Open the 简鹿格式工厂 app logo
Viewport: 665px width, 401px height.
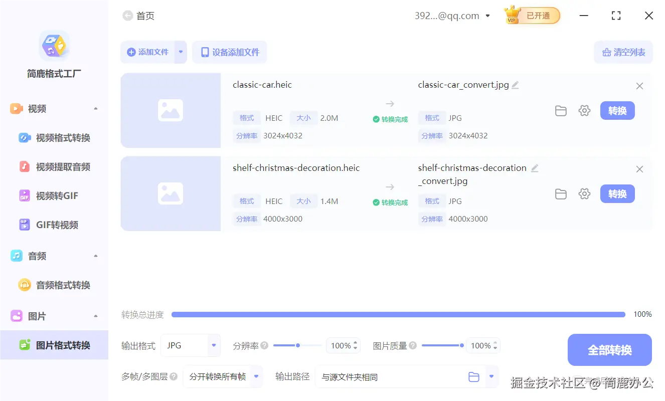tap(54, 46)
